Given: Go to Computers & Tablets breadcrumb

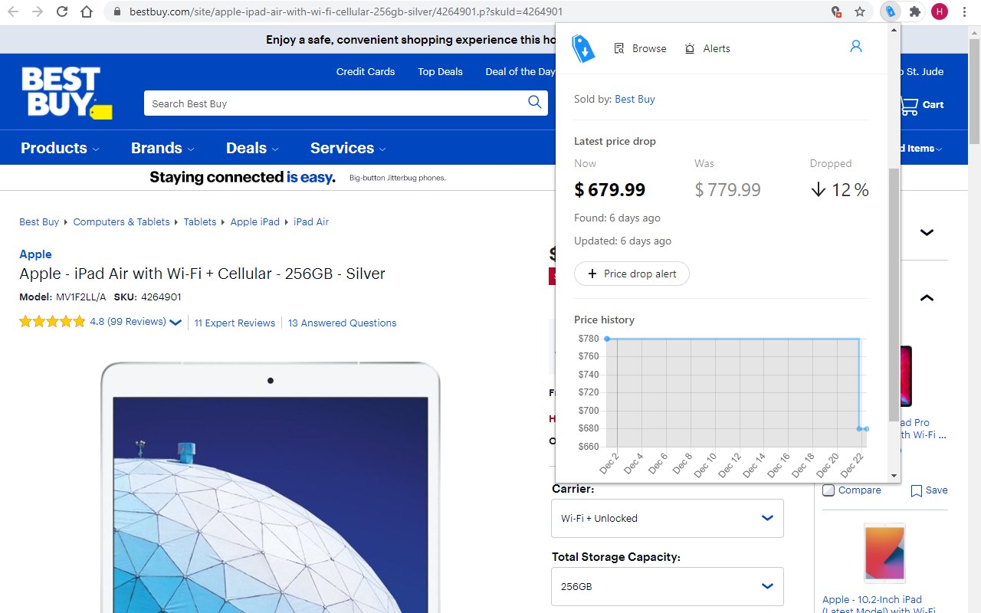Looking at the screenshot, I should [121, 221].
